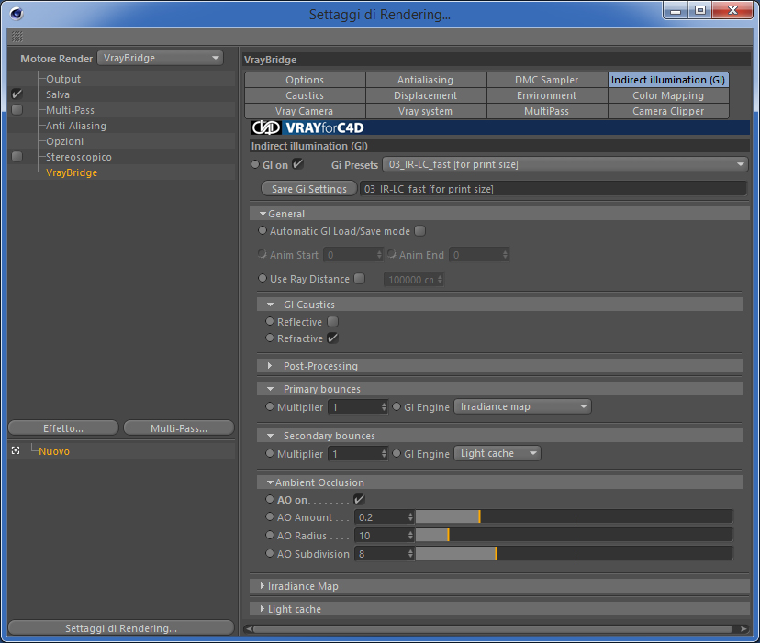Click the AO Radius keyframe dot
This screenshot has height=643, width=760.
coord(270,535)
